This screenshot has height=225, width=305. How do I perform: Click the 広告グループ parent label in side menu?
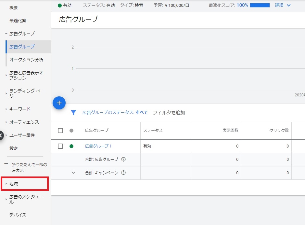(x=22, y=34)
